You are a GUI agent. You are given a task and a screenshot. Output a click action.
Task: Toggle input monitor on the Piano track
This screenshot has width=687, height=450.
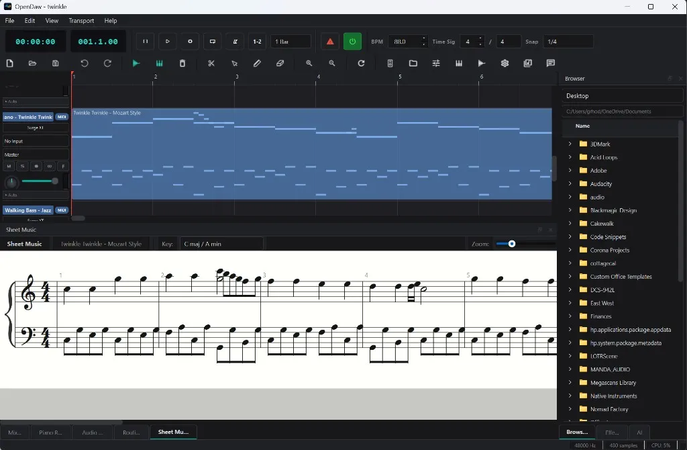pos(50,166)
